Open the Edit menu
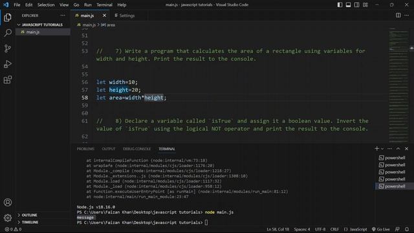414x233 pixels. tap(28, 5)
